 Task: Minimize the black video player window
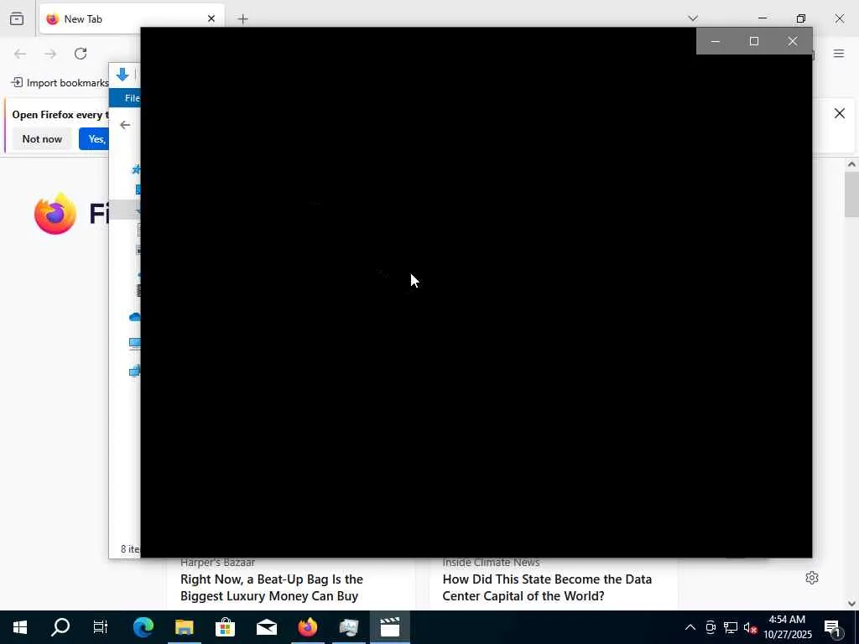716,41
